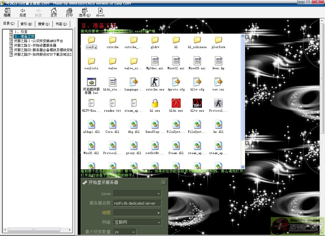Select the cstrike.exe shortcut icon
Image resolution: width=325 pixels, height=236 pixels.
click(x=155, y=82)
